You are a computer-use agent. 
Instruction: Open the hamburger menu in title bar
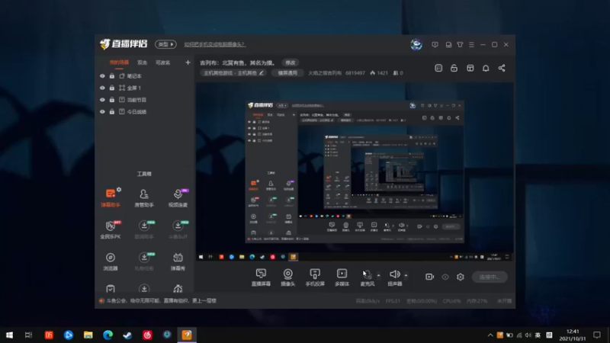coord(471,45)
